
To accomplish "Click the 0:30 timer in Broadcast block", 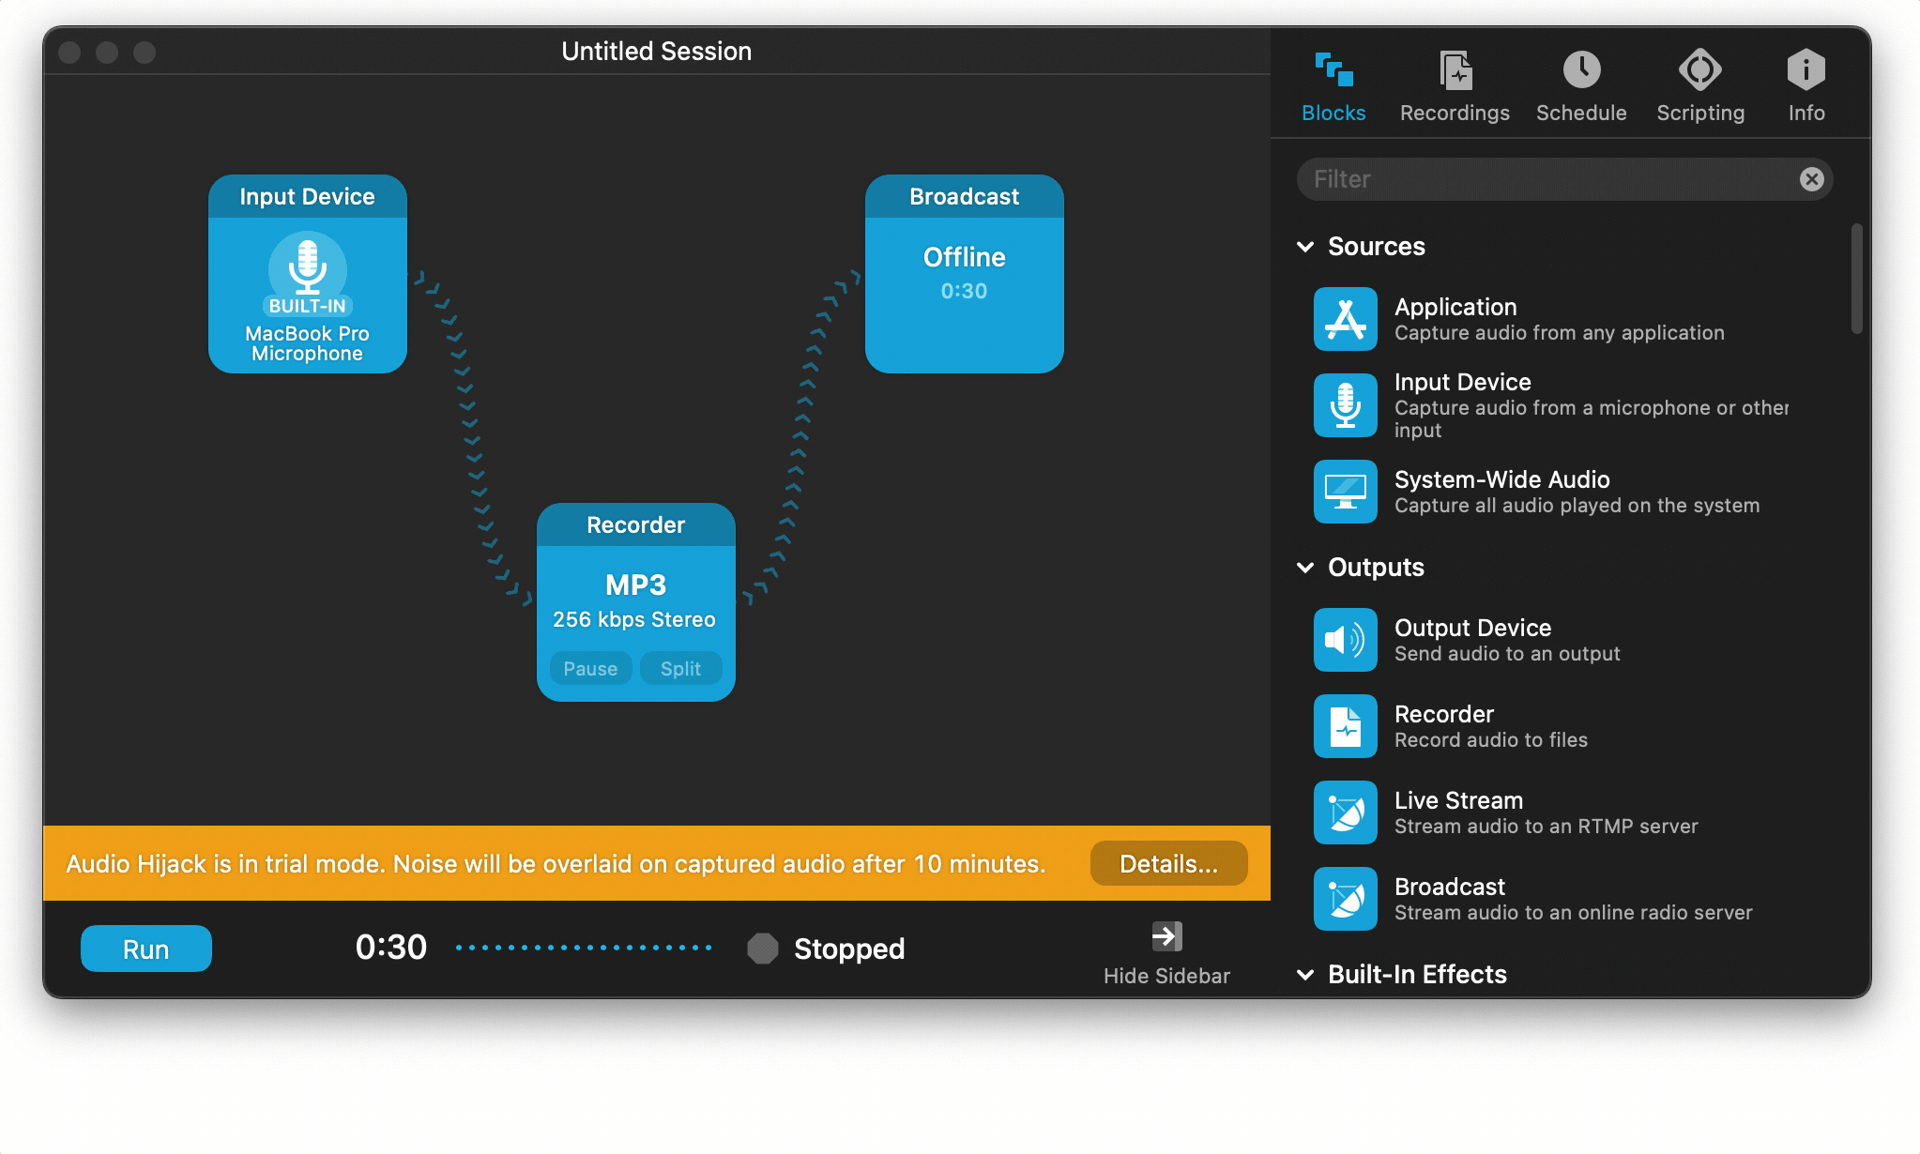I will (x=964, y=291).
